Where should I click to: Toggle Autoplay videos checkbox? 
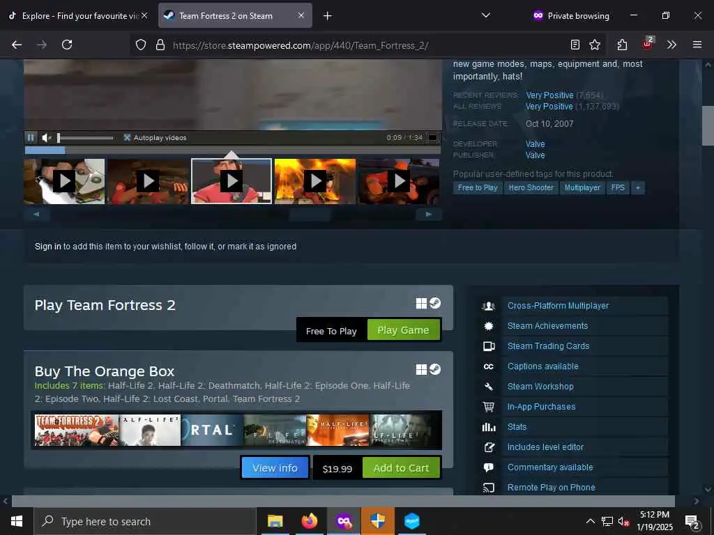[x=127, y=137]
